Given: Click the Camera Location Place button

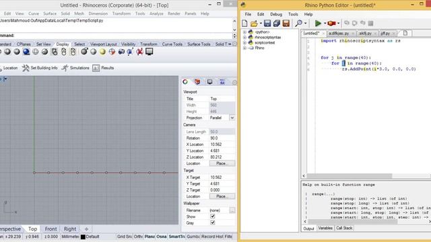Looking at the screenshot, I should tap(222, 163).
